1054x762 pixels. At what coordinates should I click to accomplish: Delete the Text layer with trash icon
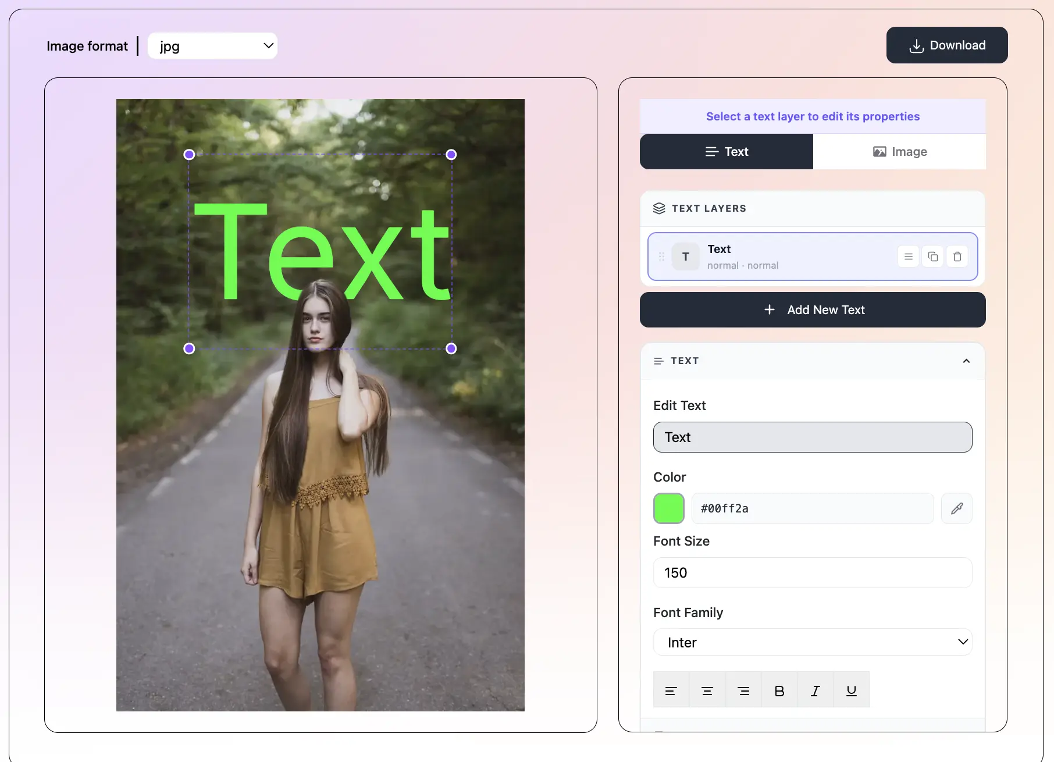(957, 257)
